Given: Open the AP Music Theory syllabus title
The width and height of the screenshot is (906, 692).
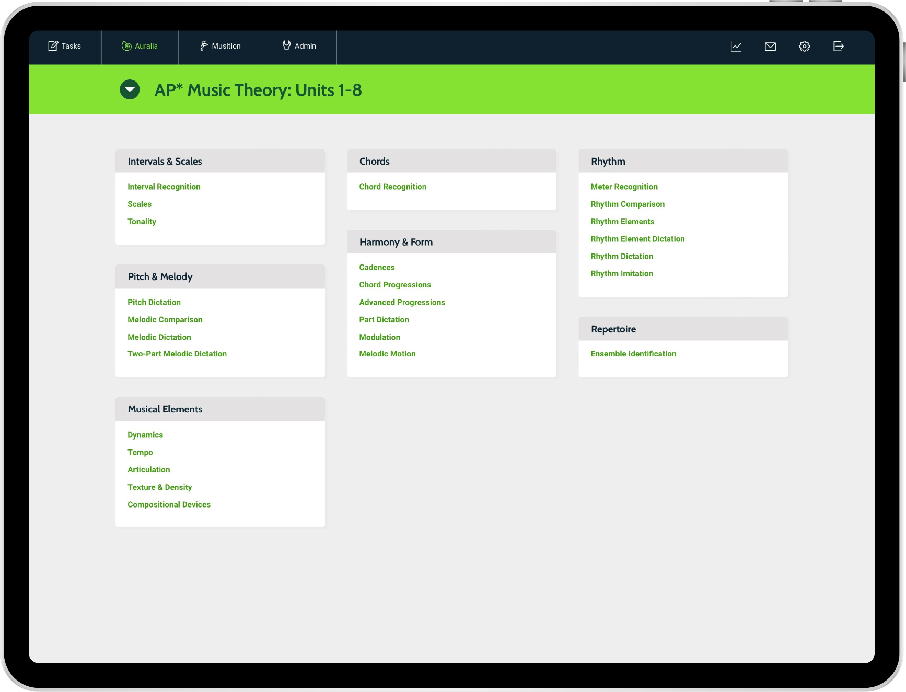Looking at the screenshot, I should point(258,90).
